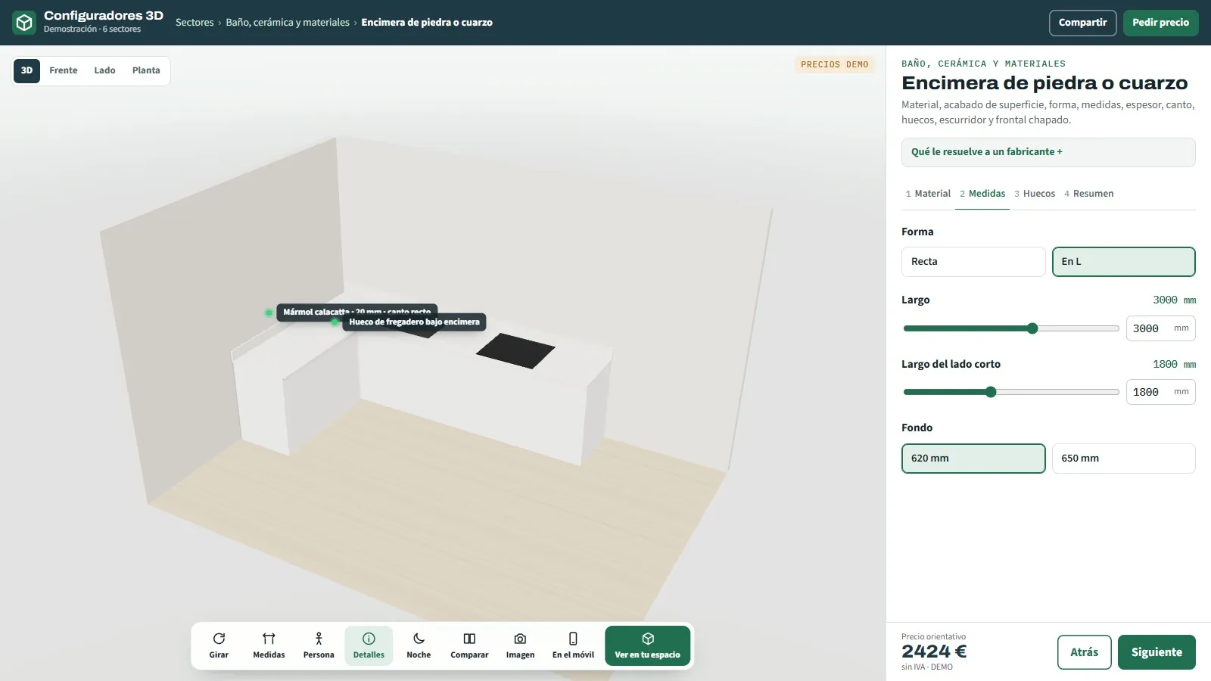This screenshot has width=1211, height=681.
Task: Choose the Recta shape option
Action: [973, 262]
